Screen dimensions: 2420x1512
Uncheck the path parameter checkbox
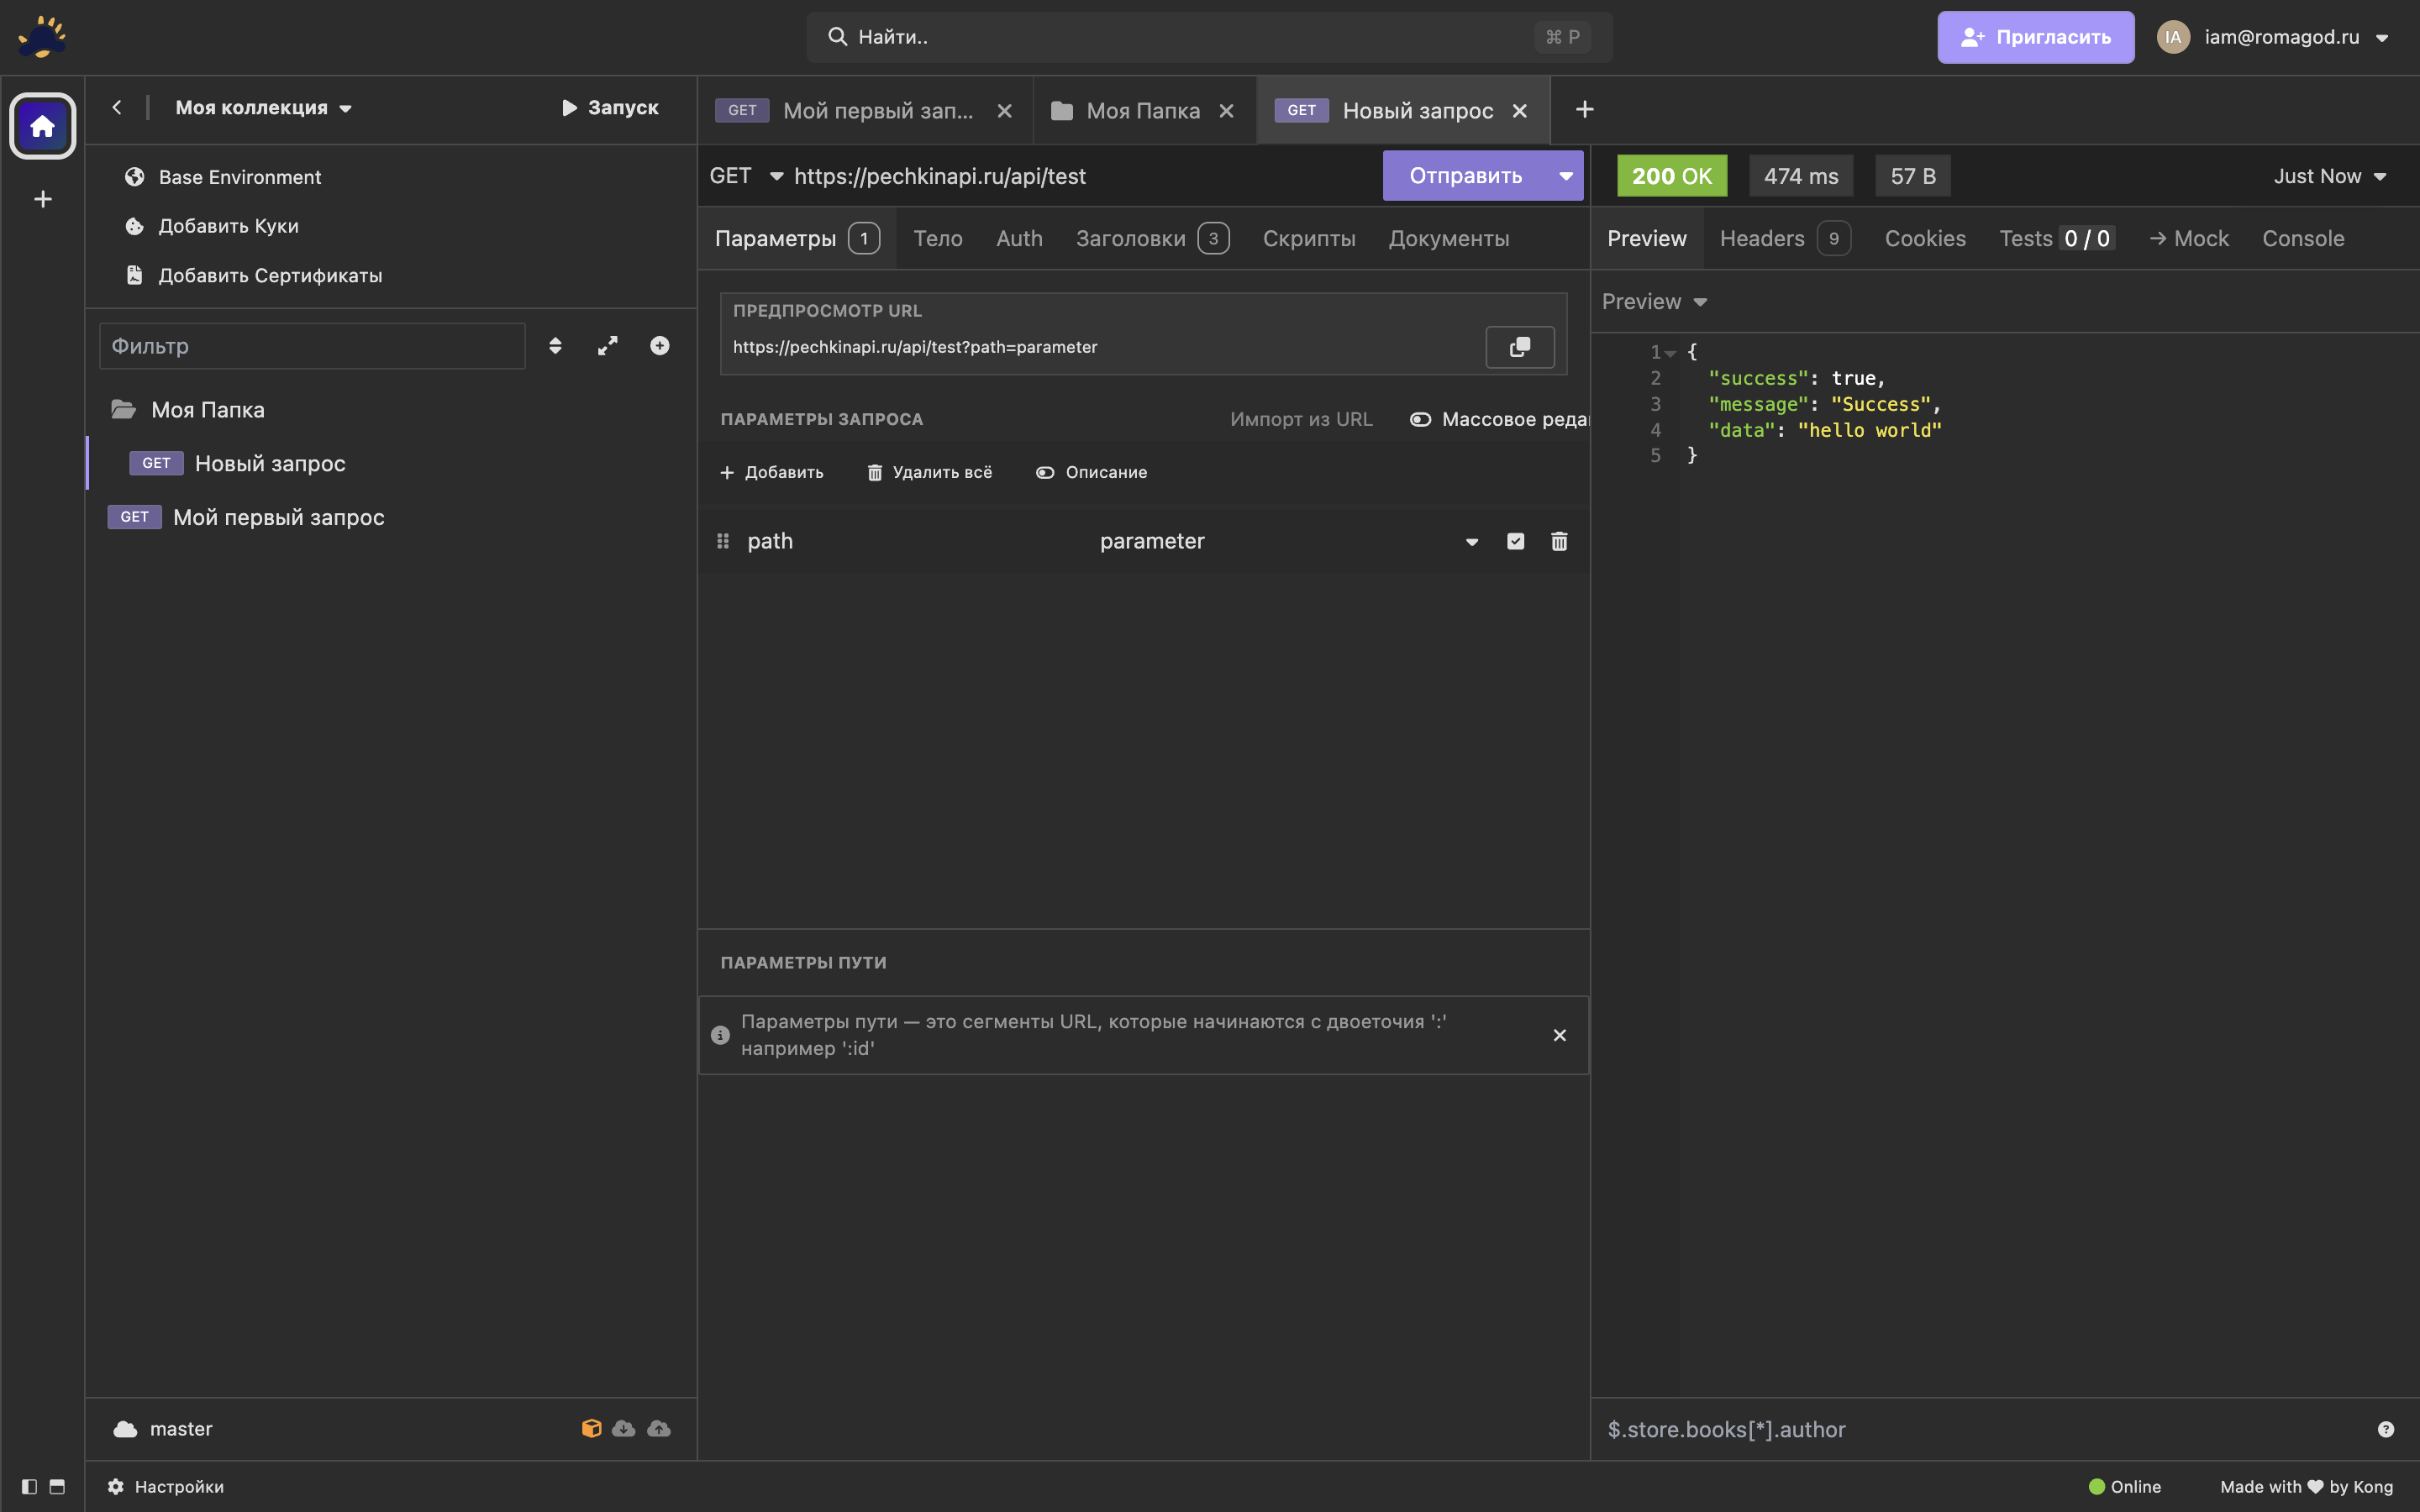click(1515, 541)
